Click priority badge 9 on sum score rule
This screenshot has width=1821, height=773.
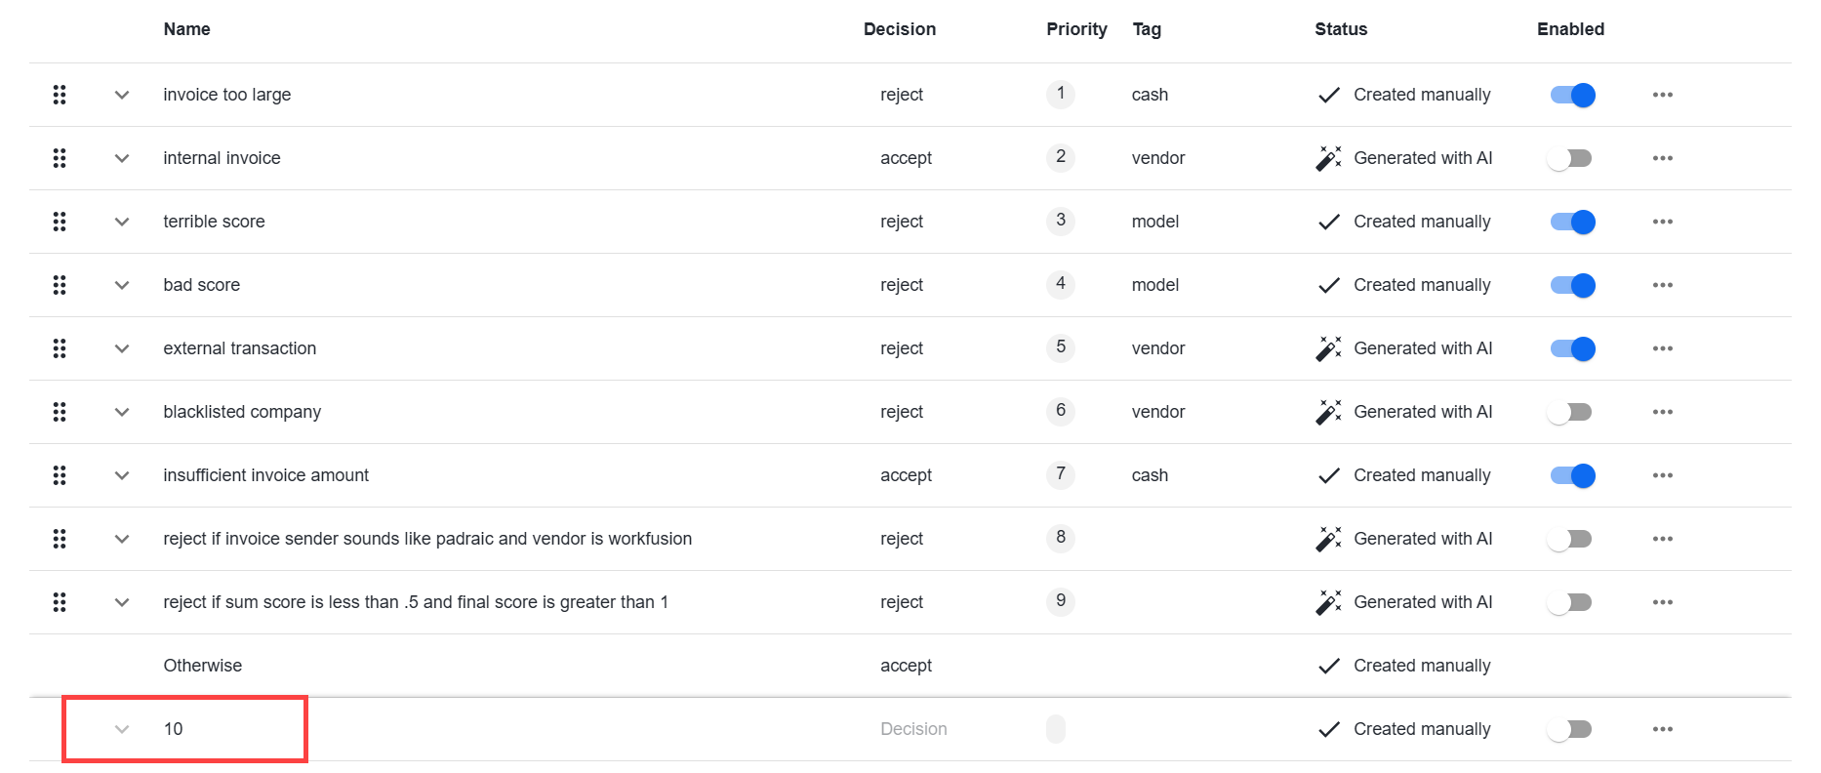1061,601
